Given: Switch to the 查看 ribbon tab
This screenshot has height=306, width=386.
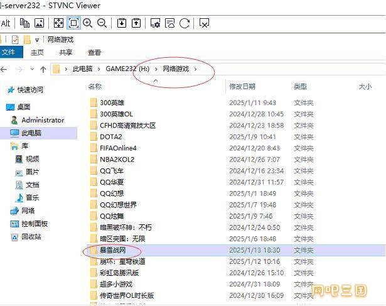Looking at the screenshot, I should [x=95, y=52].
